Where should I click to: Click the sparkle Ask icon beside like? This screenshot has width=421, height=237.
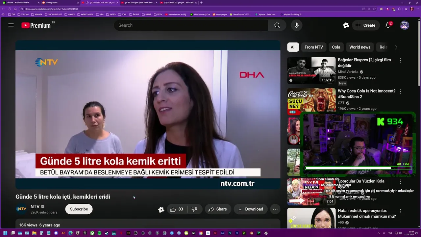click(x=161, y=209)
